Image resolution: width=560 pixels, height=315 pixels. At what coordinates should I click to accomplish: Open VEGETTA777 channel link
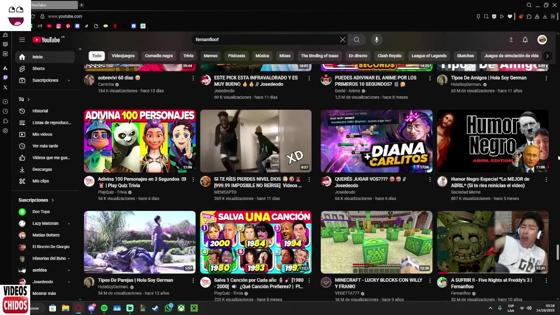(347, 293)
